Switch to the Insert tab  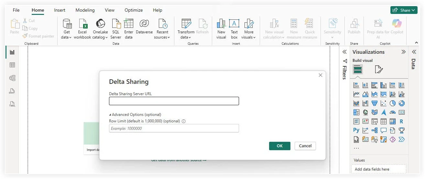60,10
